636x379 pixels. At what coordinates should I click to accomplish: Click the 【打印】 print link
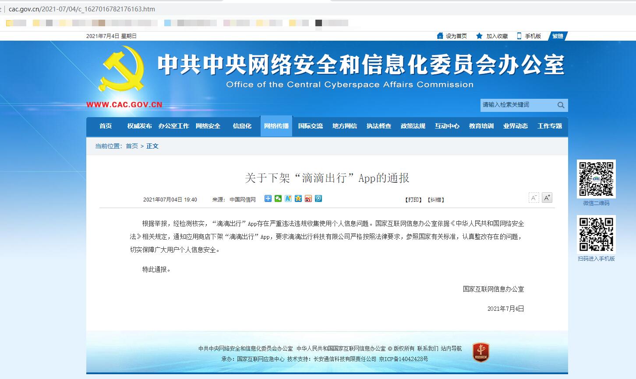413,200
